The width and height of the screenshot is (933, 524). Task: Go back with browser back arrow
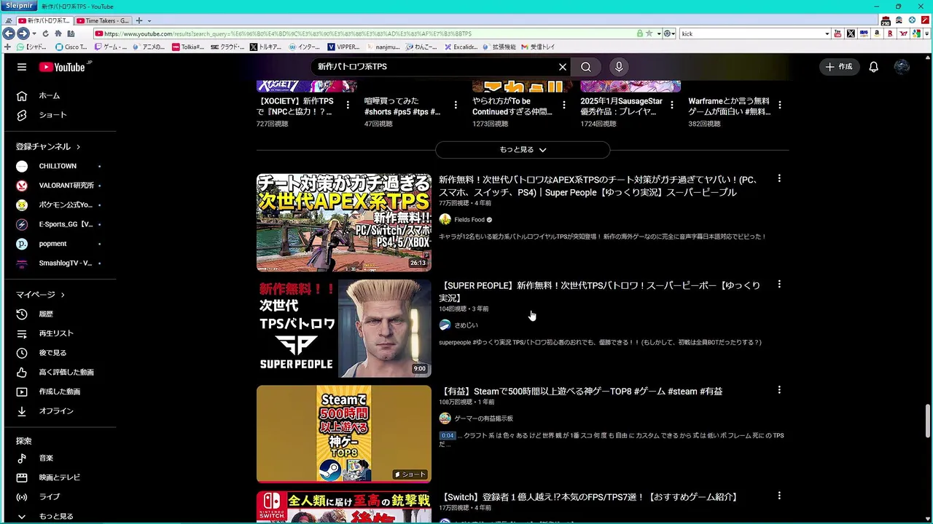[8, 33]
